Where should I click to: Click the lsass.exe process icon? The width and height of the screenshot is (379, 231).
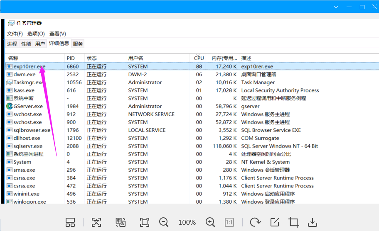(10, 90)
